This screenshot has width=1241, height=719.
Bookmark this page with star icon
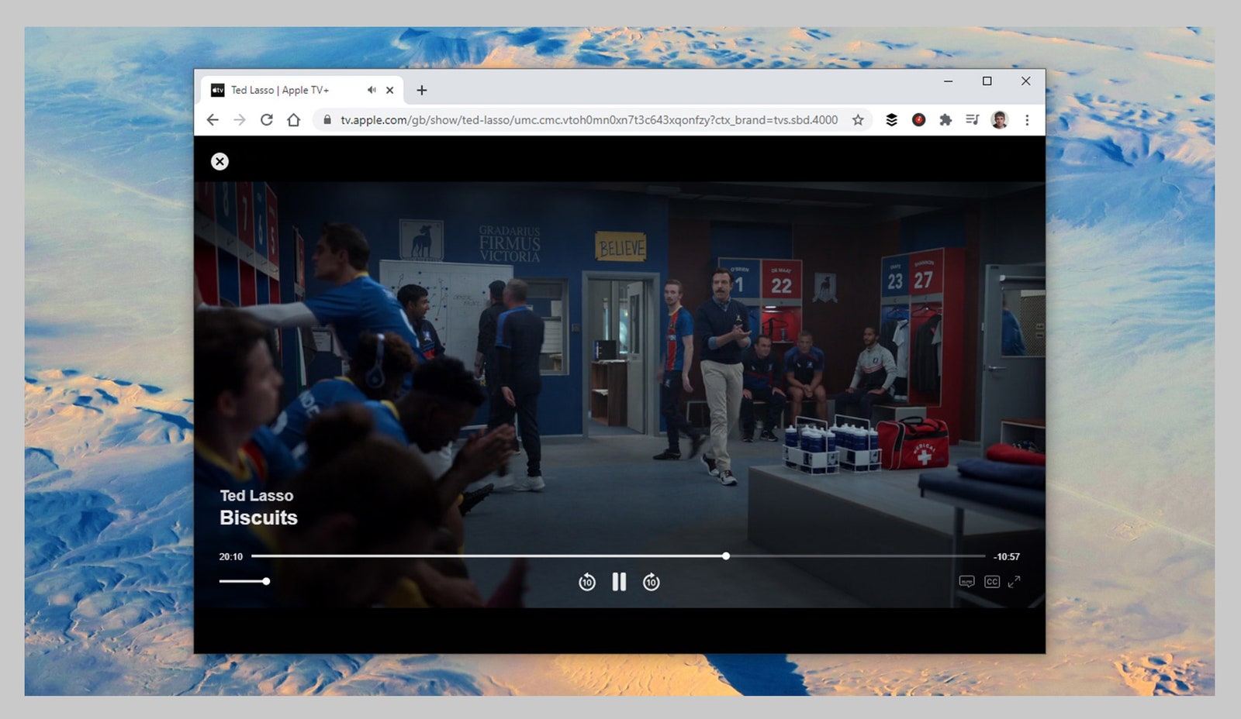pyautogui.click(x=858, y=119)
